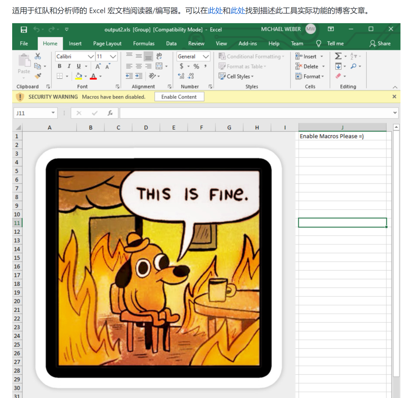Switch to the Insert tab

pos(75,43)
